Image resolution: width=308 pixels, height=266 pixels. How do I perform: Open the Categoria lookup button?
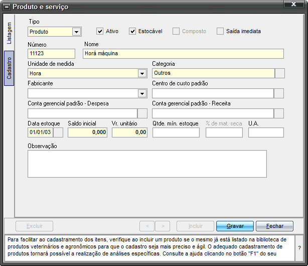(x=280, y=73)
